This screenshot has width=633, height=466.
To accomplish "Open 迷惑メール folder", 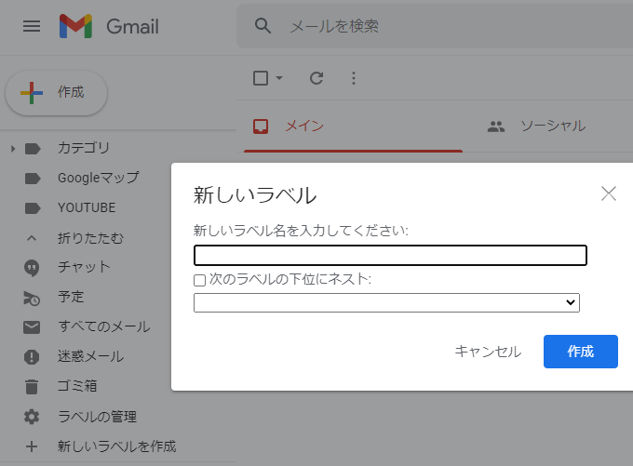I will (x=90, y=356).
